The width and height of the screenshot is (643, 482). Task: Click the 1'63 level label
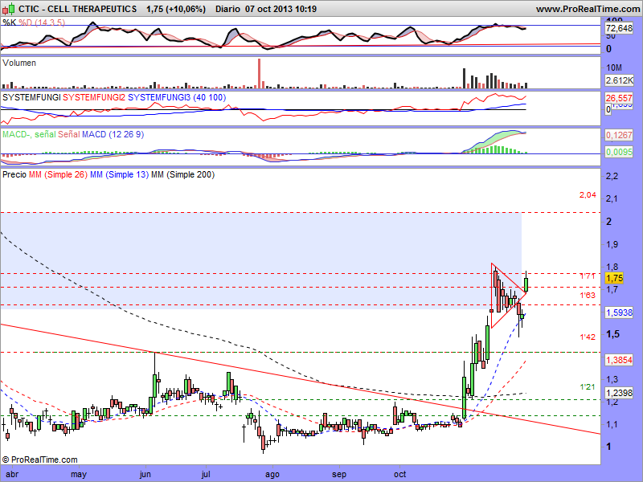(588, 296)
